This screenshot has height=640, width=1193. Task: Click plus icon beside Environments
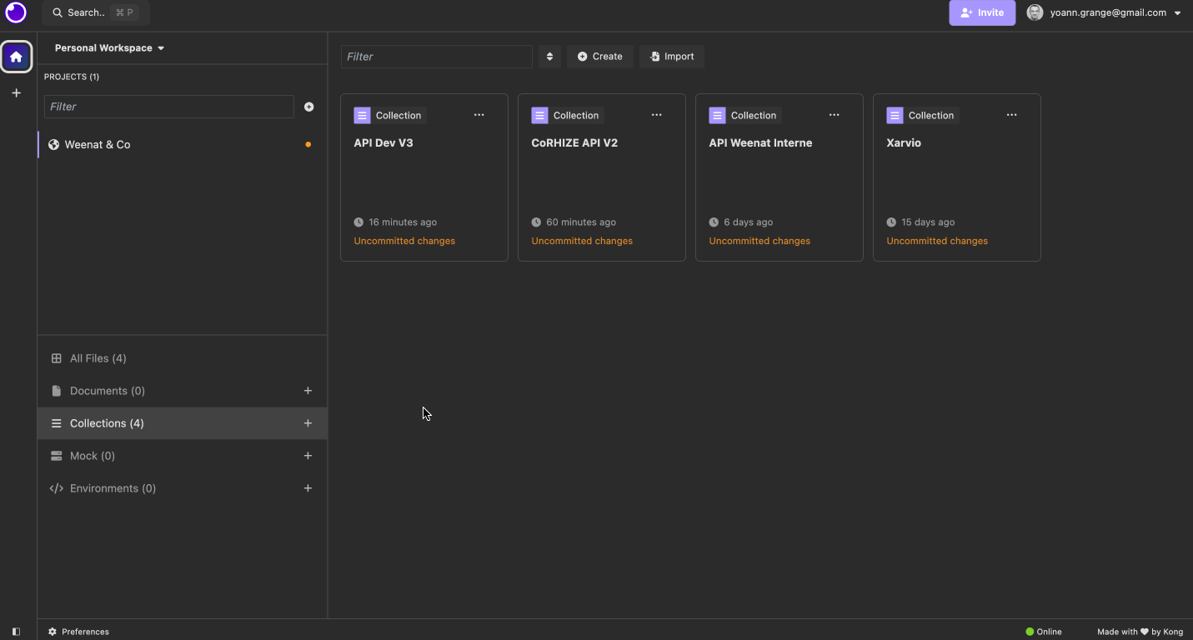[x=308, y=488]
